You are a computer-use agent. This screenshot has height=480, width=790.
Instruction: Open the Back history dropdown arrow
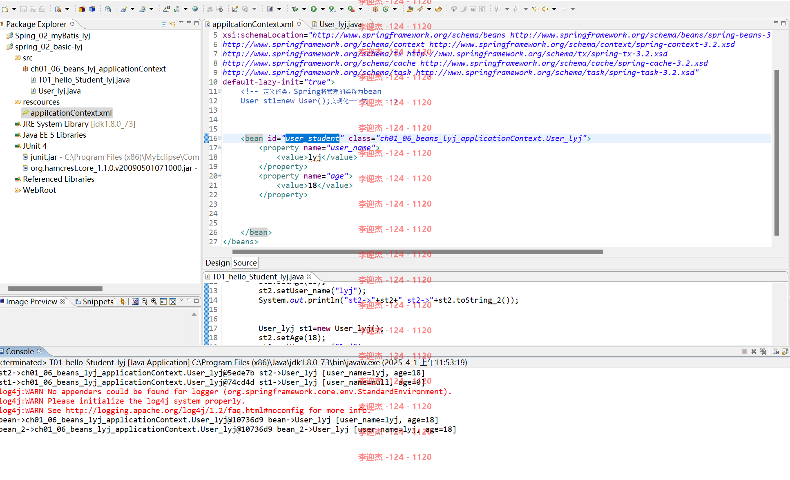click(x=554, y=9)
